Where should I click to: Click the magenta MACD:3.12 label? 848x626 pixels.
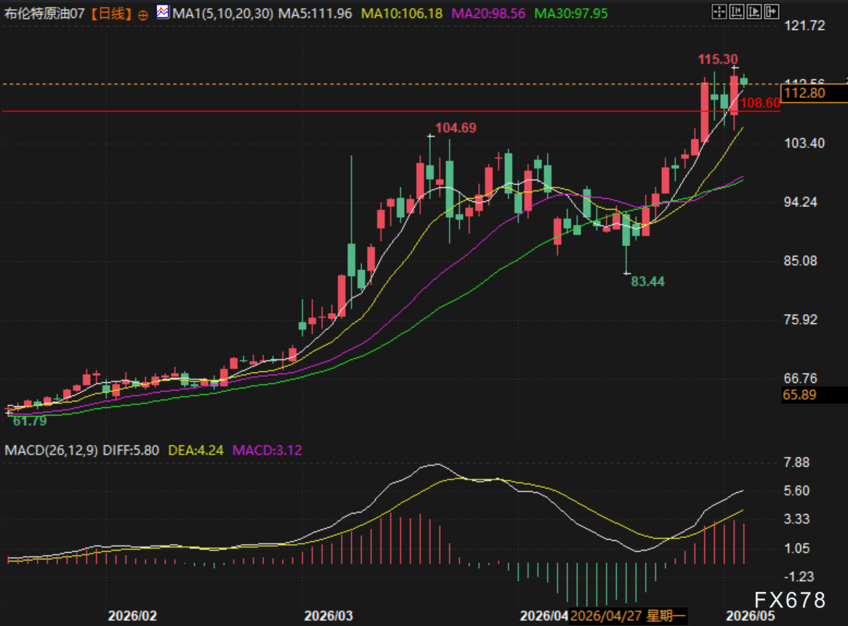point(267,450)
